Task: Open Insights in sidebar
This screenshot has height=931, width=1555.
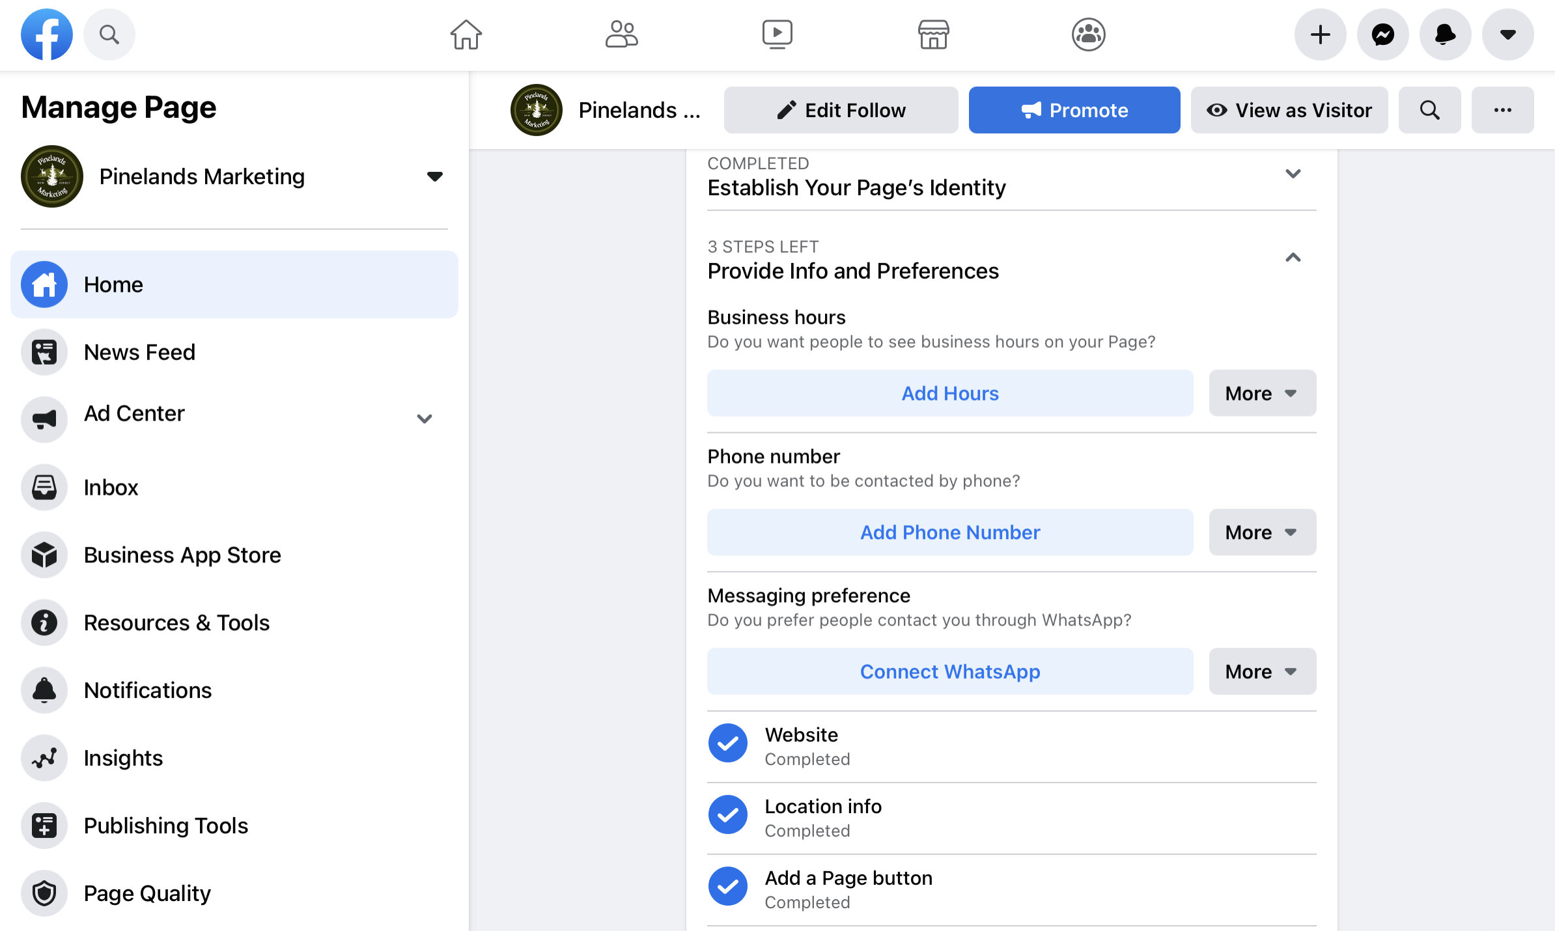Action: click(234, 758)
